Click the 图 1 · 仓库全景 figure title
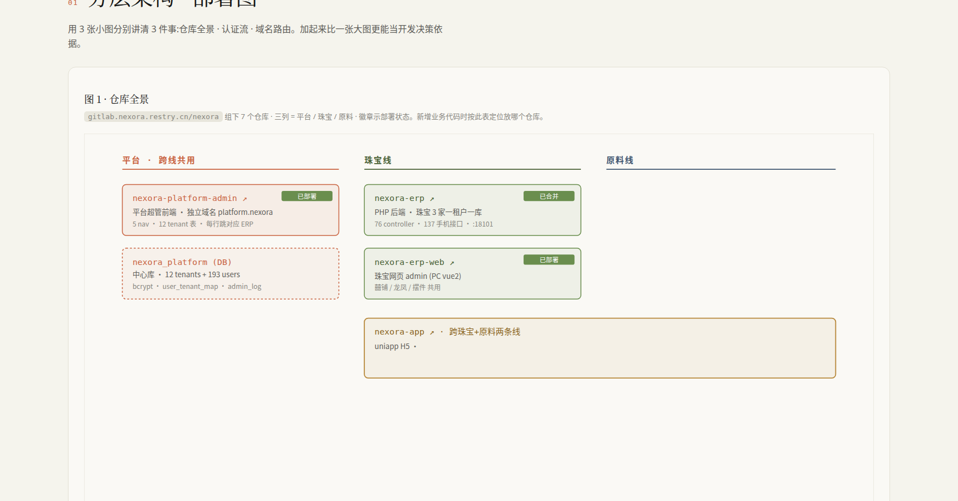The width and height of the screenshot is (958, 501). point(116,99)
